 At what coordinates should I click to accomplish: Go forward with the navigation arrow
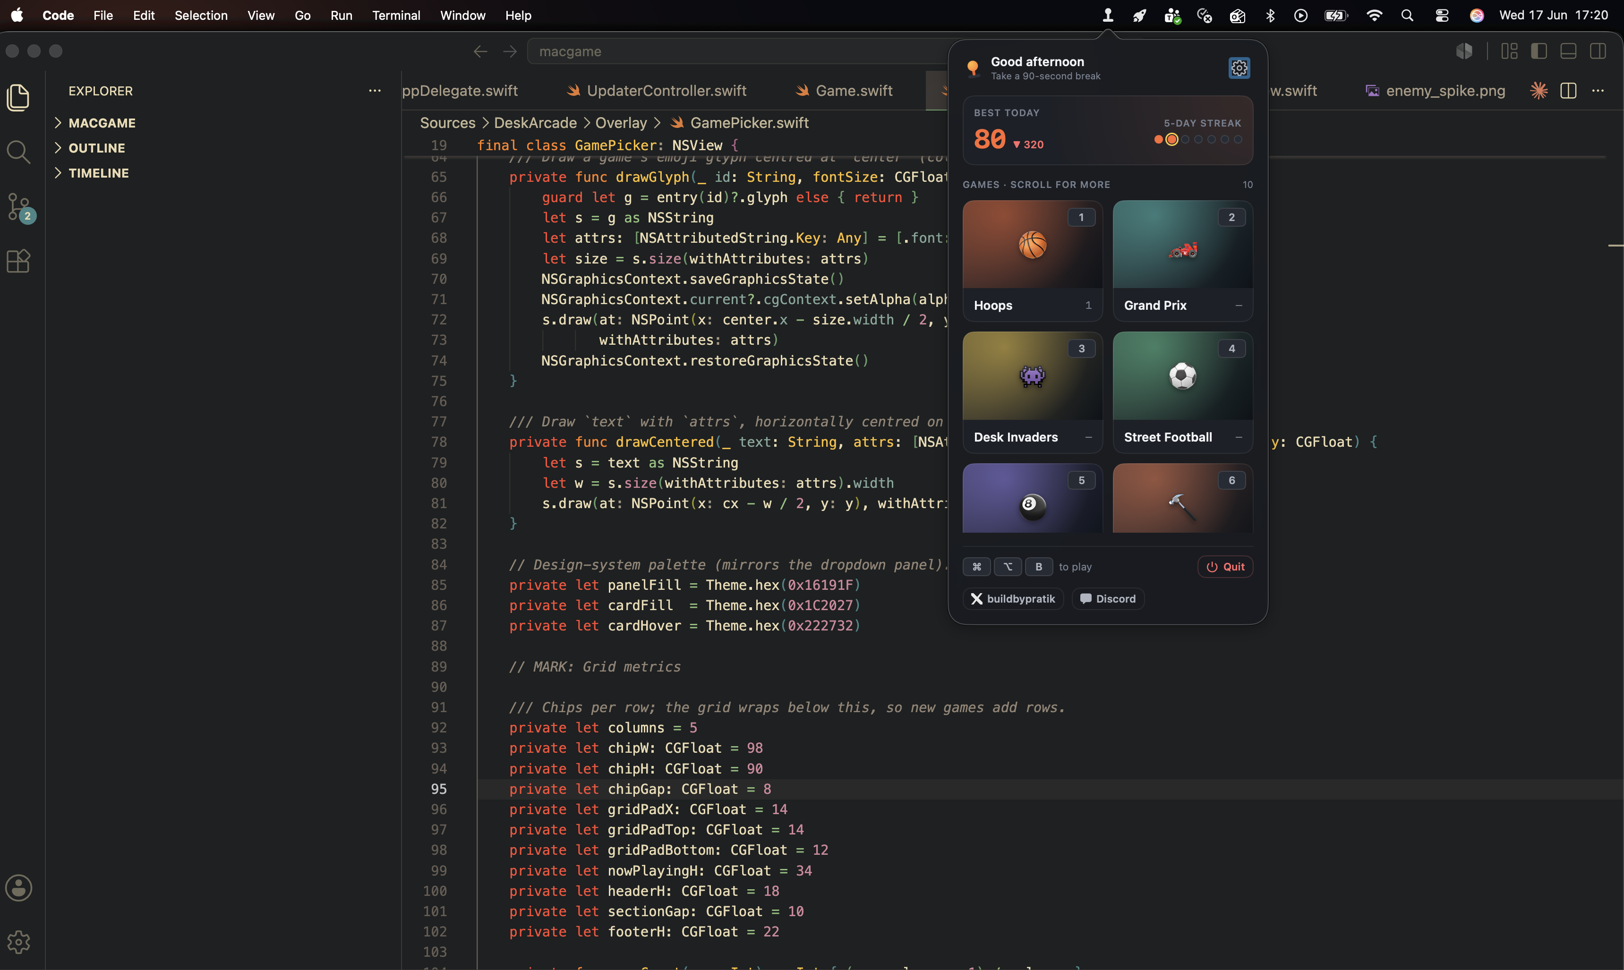[x=510, y=51]
